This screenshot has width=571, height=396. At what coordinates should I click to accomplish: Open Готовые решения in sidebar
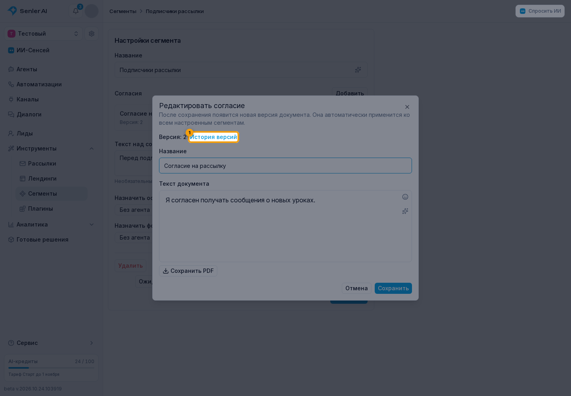pyautogui.click(x=42, y=240)
